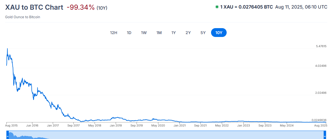This screenshot has height=139, width=335.
Task: Click the Jan 2019 x-axis label
Action: tap(116, 126)
